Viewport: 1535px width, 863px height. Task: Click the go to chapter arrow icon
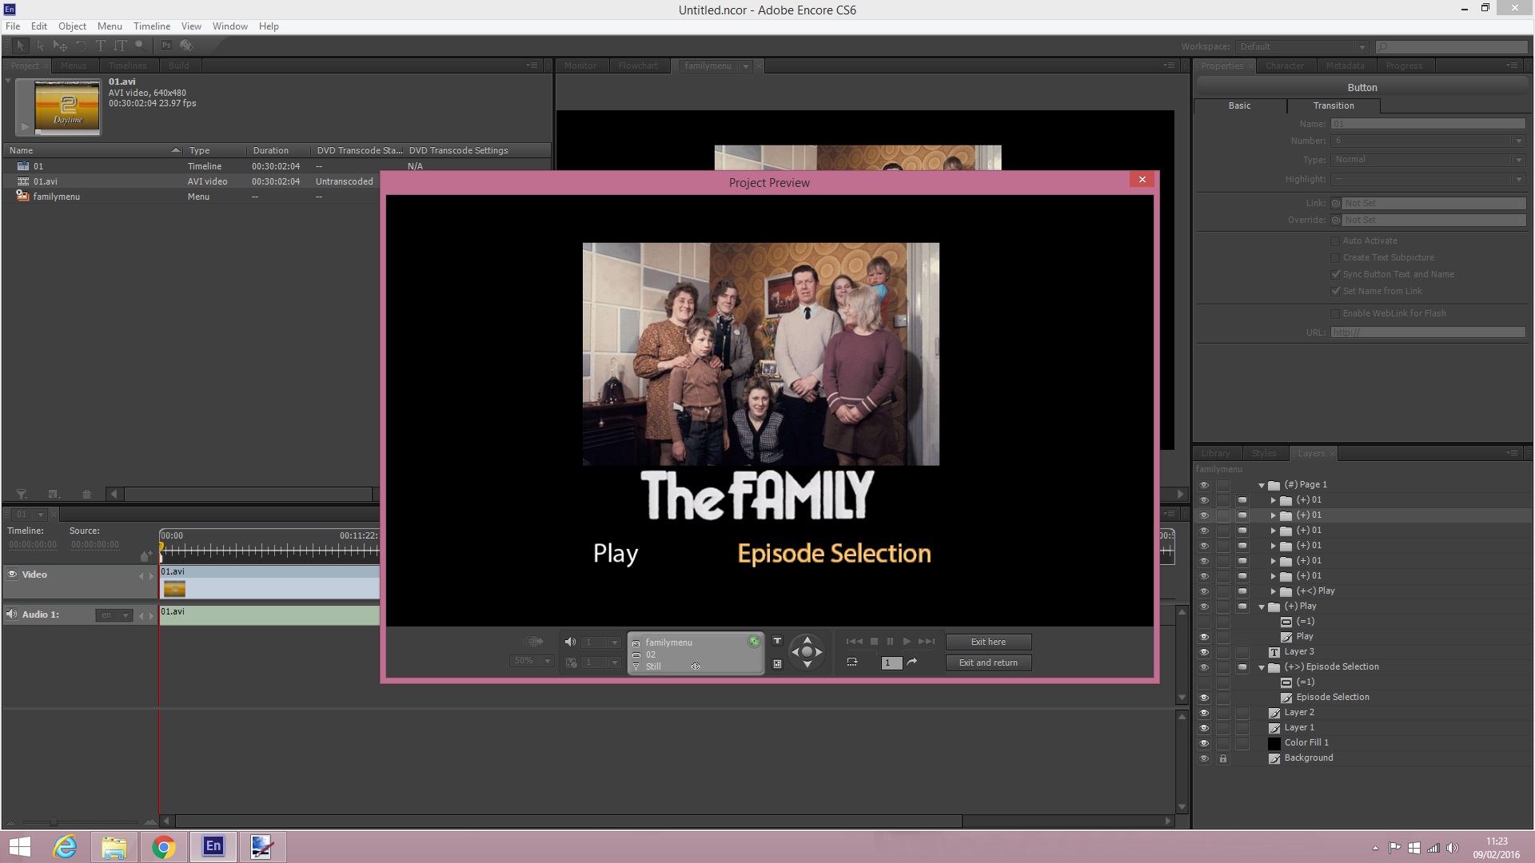point(912,662)
